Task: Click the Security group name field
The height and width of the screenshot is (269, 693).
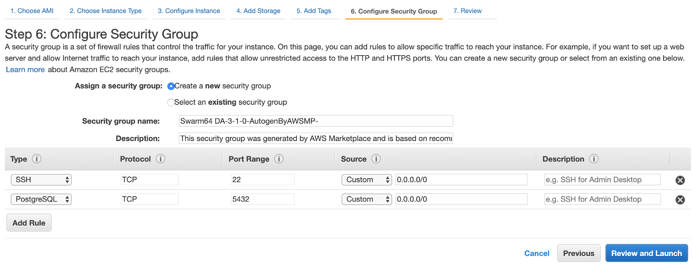Action: 316,121
